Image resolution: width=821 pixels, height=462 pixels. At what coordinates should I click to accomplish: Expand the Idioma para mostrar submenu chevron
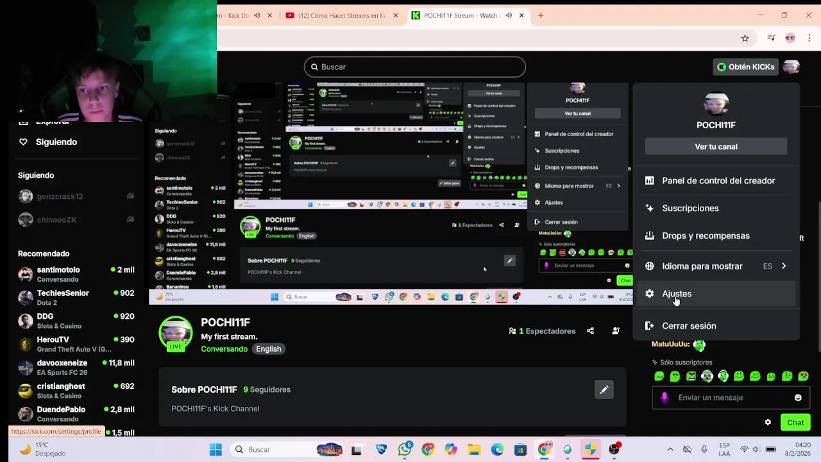[x=784, y=266]
